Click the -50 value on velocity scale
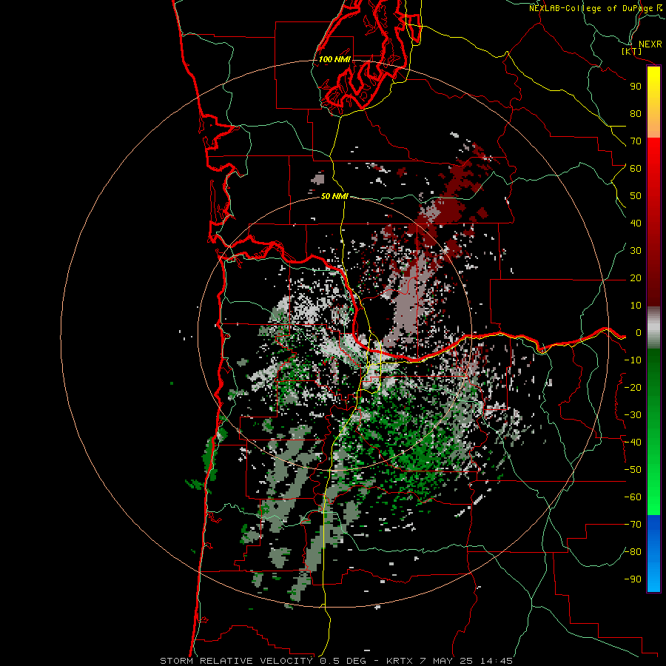Image resolution: width=666 pixels, height=666 pixels. [x=633, y=470]
